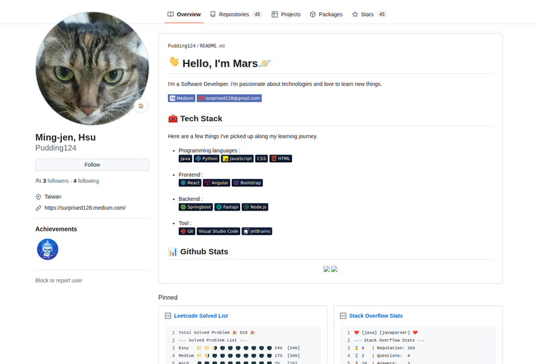Visit the surprised128.medium.com website link

pyautogui.click(x=85, y=208)
